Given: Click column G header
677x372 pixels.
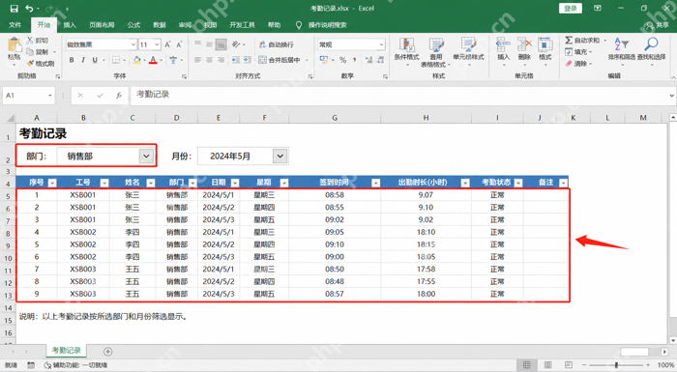Looking at the screenshot, I should tap(335, 117).
